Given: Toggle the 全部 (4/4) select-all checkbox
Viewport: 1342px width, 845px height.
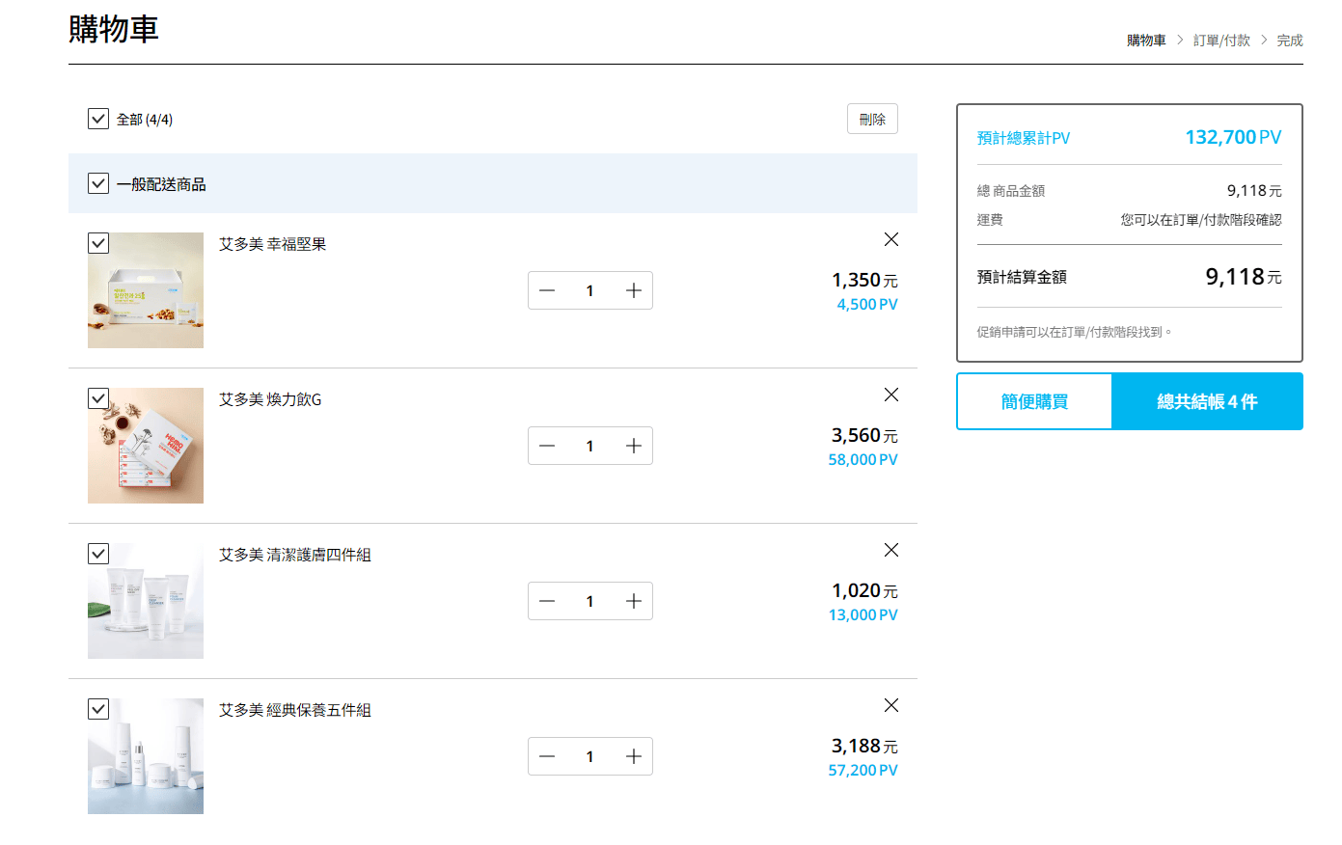Looking at the screenshot, I should coord(98,119).
